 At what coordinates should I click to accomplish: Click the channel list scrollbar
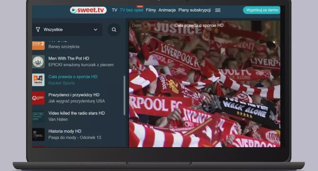(x=124, y=95)
